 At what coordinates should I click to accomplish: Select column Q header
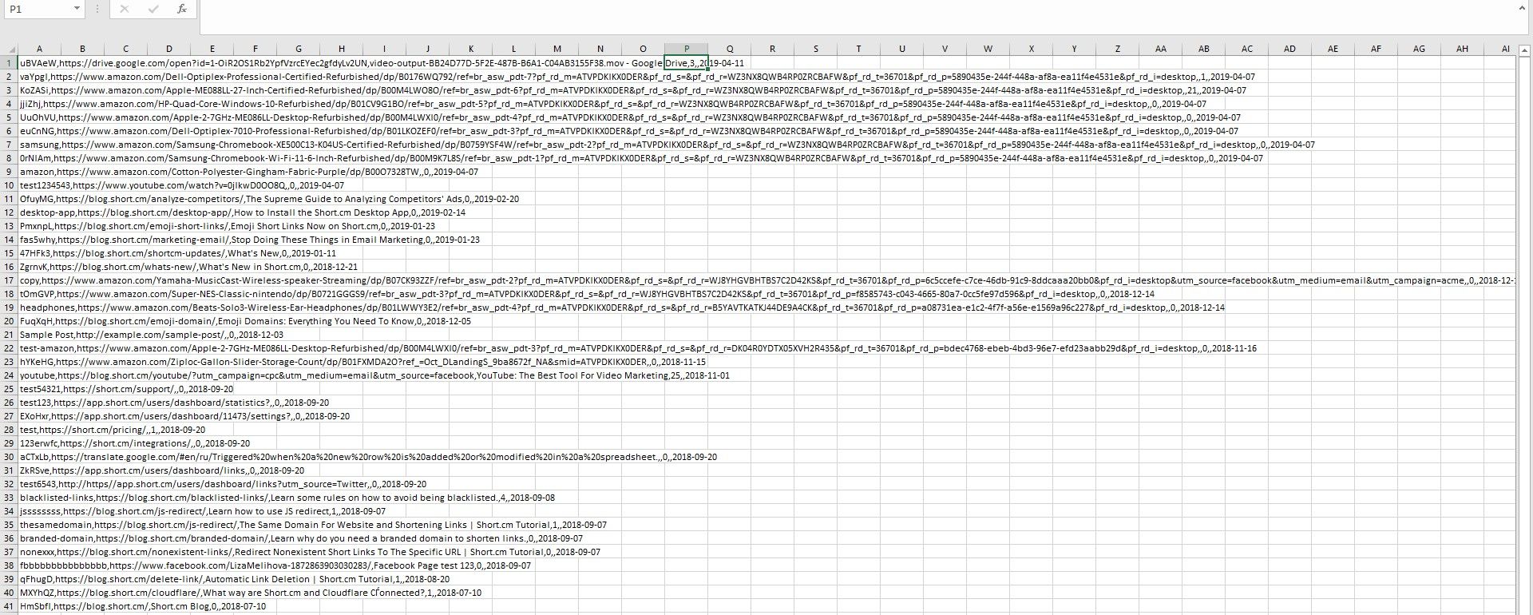tap(729, 49)
